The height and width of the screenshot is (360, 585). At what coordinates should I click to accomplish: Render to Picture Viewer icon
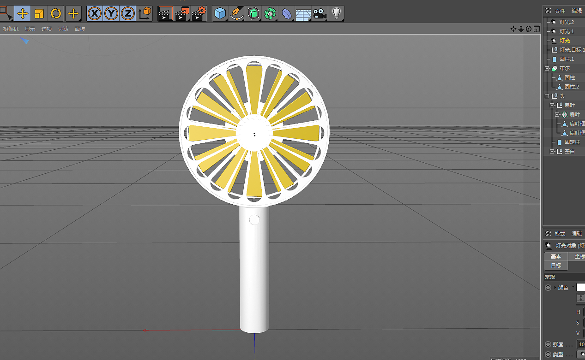[x=182, y=13]
